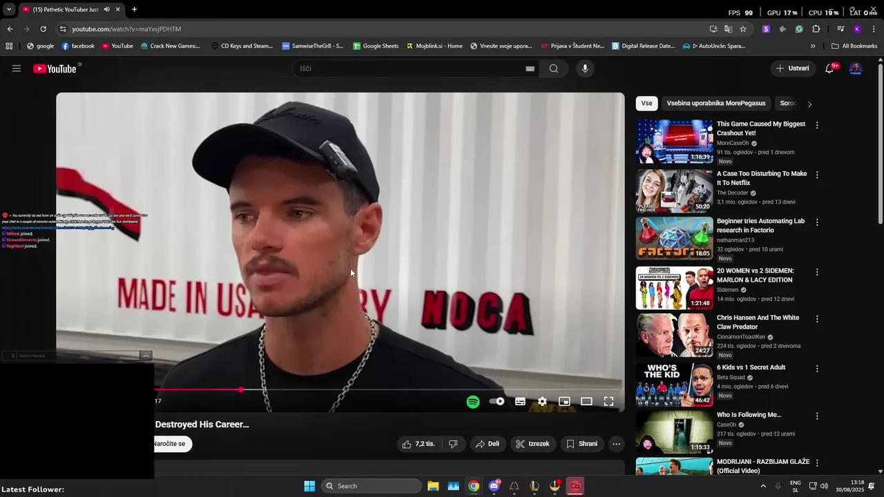Open YouTube notifications bell
The image size is (884, 497).
coord(829,68)
